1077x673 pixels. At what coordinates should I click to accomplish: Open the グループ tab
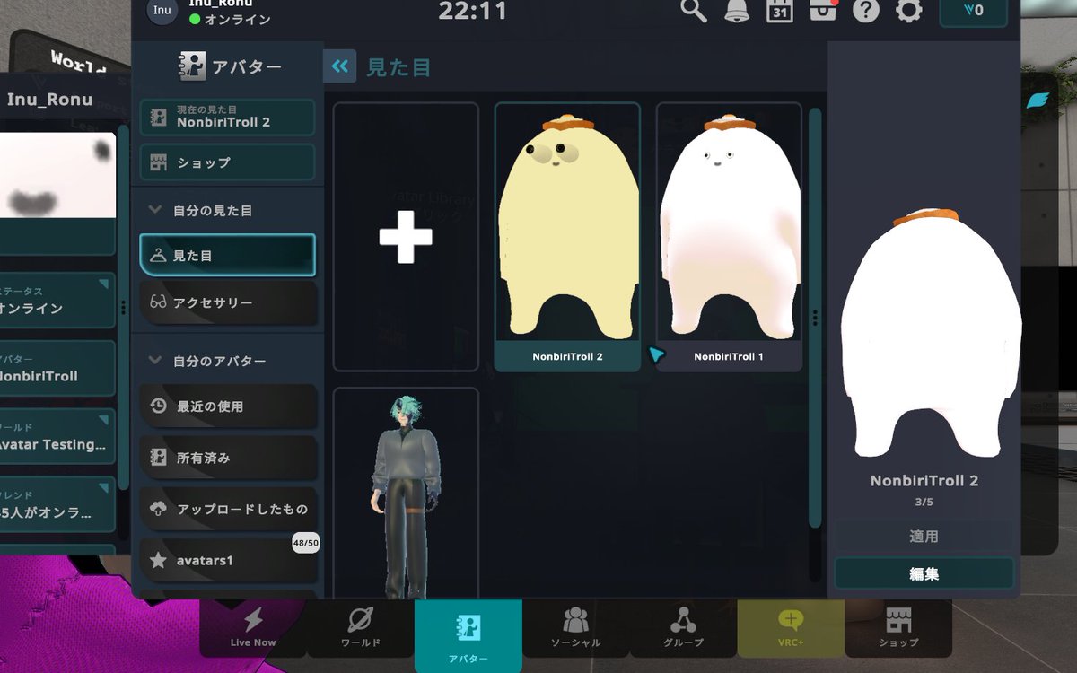(684, 627)
